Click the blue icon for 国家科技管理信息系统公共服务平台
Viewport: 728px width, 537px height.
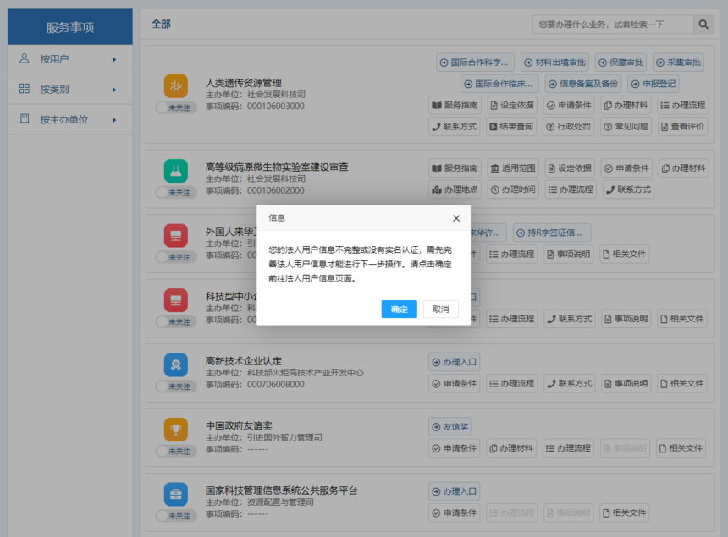[176, 495]
